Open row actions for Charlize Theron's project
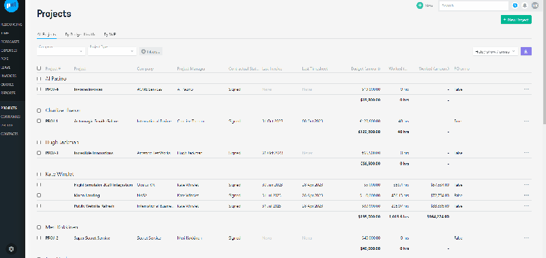Viewport: 546px width, 258px height. tap(526, 121)
